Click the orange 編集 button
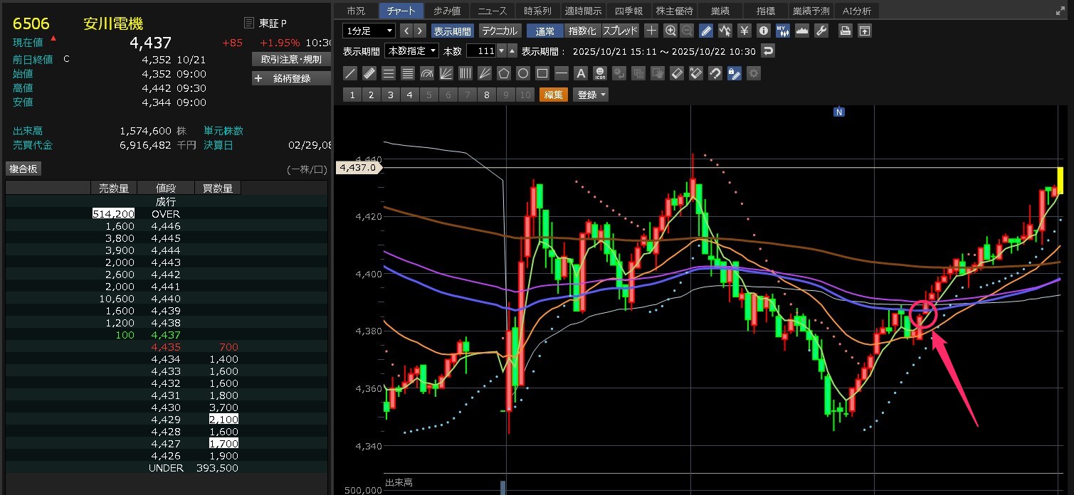The width and height of the screenshot is (1074, 495). [553, 95]
